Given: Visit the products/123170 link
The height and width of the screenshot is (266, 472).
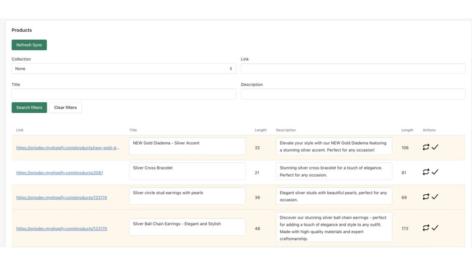Looking at the screenshot, I should point(62,228).
